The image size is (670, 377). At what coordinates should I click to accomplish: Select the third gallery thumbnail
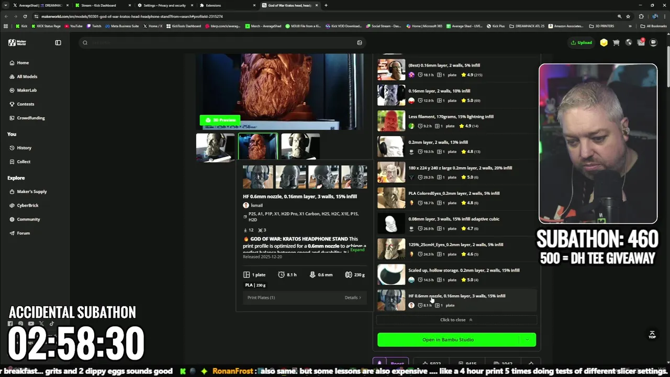300,147
